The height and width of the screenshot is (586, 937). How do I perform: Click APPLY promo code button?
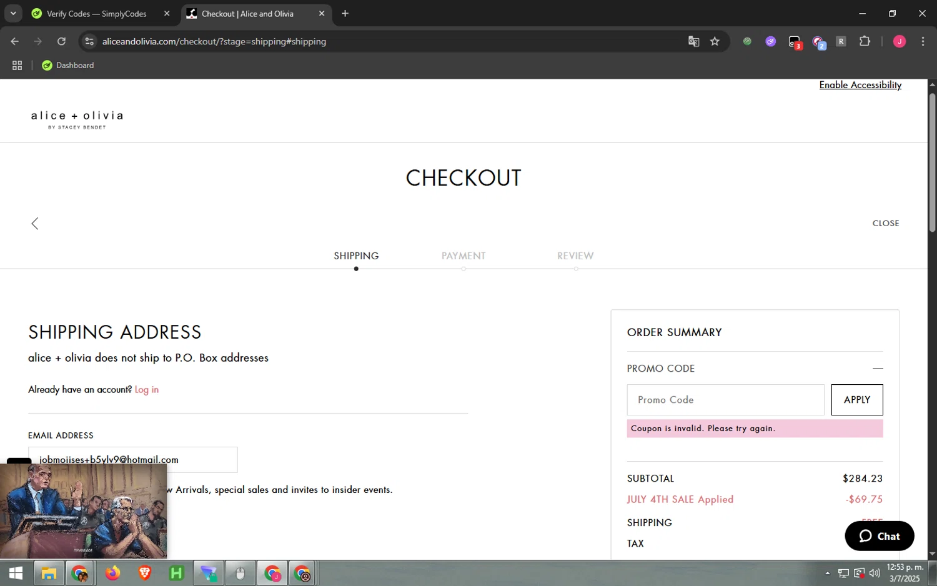856,400
